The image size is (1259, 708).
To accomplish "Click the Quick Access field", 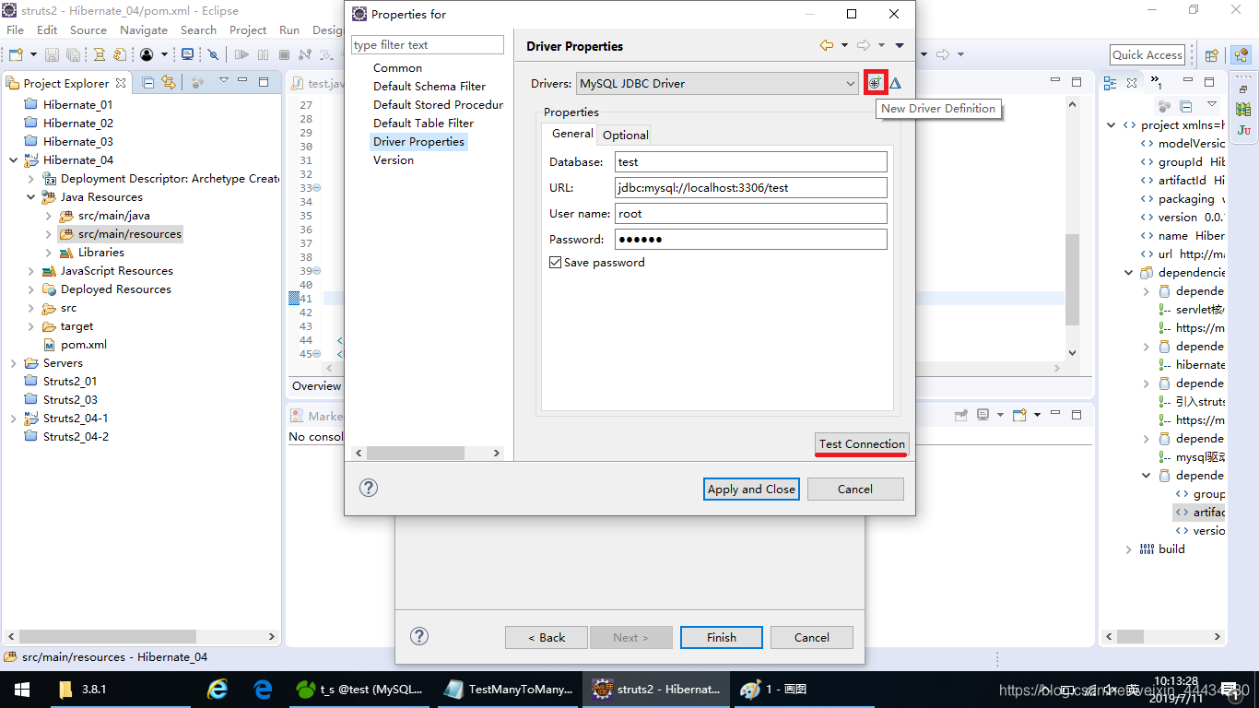I will point(1147,55).
